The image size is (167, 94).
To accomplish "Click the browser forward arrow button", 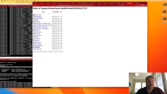I will tap(36, 5).
